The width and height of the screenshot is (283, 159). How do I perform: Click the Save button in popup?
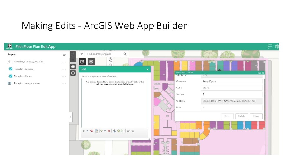227,116
